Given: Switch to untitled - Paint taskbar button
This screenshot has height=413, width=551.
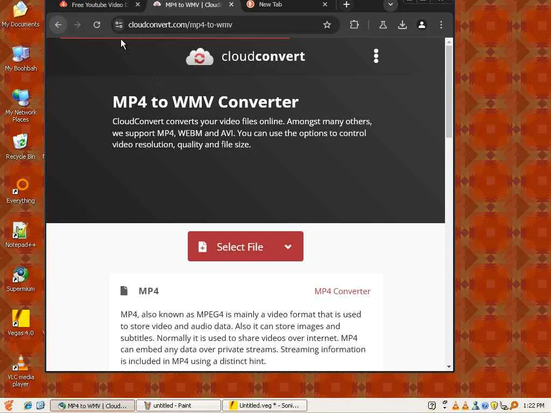Looking at the screenshot, I should (179, 405).
